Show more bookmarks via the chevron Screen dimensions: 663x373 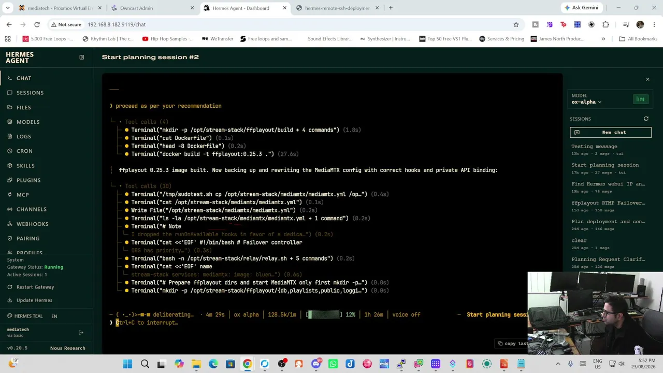[x=603, y=39]
